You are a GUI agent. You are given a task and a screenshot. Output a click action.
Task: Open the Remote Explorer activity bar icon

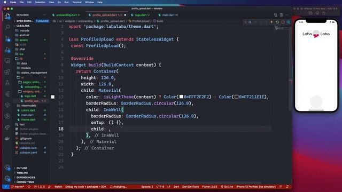click(7, 61)
